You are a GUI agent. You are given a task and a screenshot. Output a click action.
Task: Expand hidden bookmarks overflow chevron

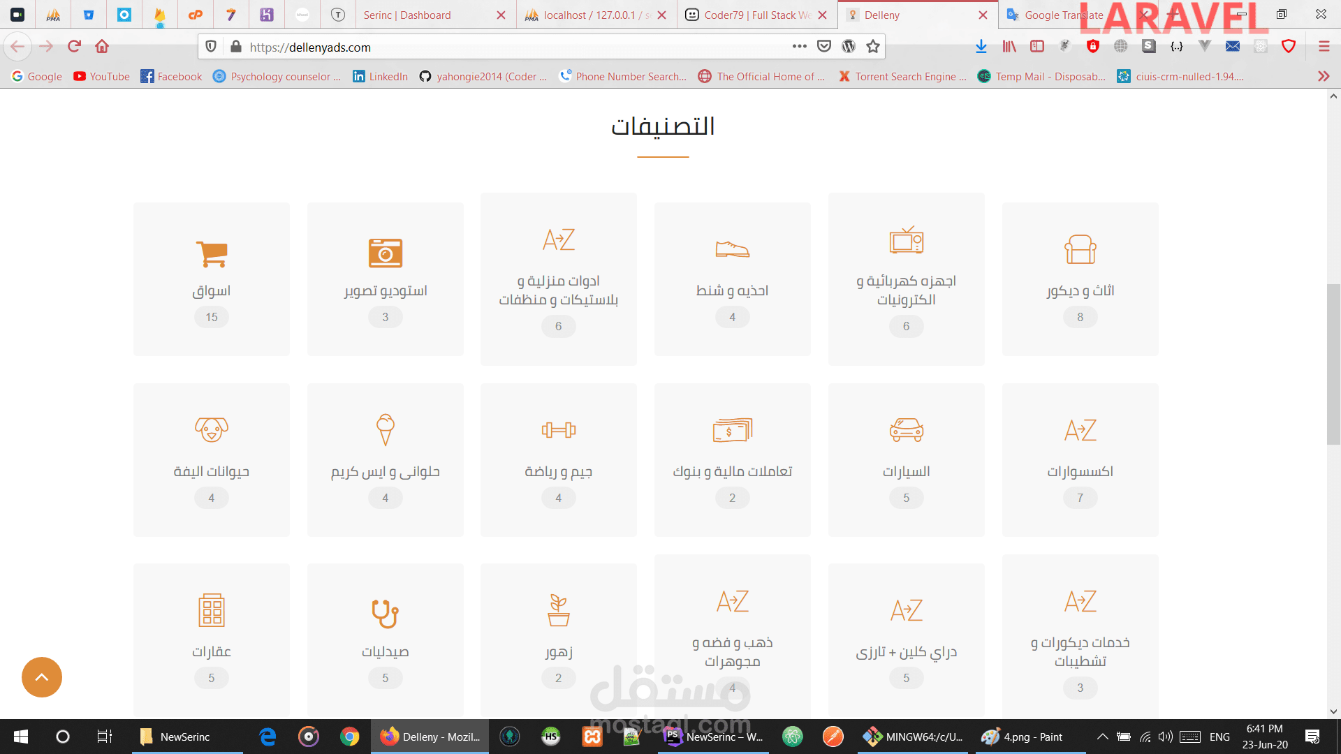click(1323, 76)
